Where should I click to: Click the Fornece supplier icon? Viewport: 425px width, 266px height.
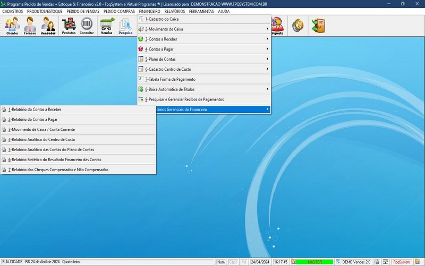[x=30, y=26]
